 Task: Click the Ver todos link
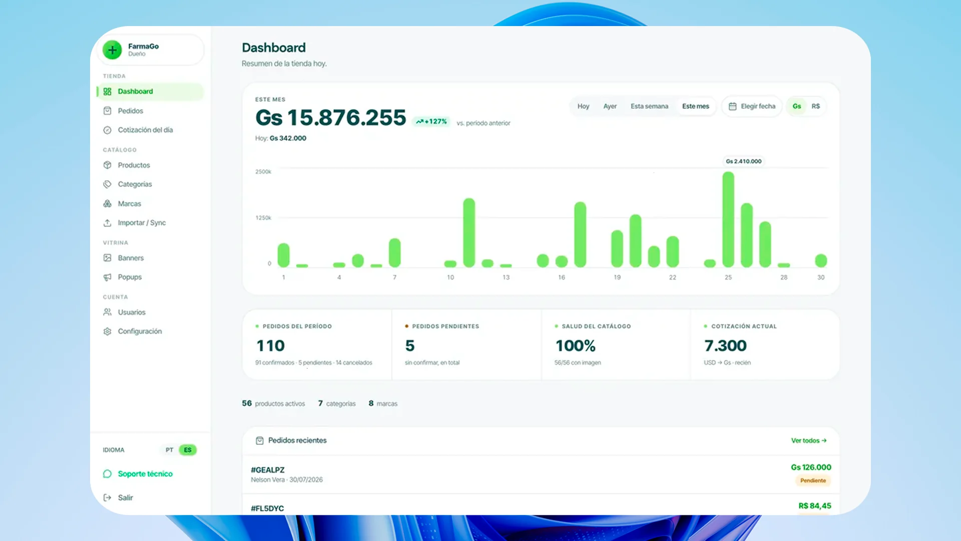point(809,440)
